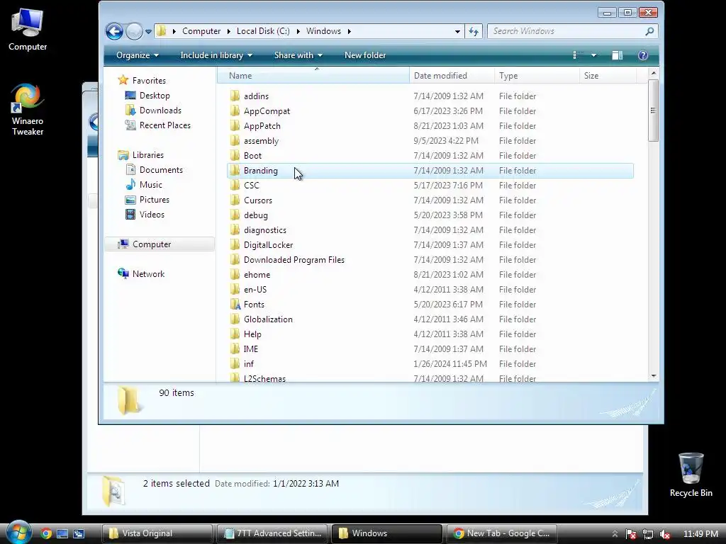Click the DigitalLocker folder name
Image resolution: width=726 pixels, height=544 pixels.
point(268,244)
